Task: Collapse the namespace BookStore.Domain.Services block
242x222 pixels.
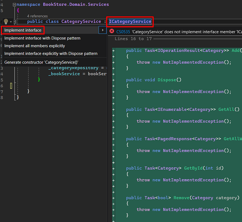Action: 14,5
